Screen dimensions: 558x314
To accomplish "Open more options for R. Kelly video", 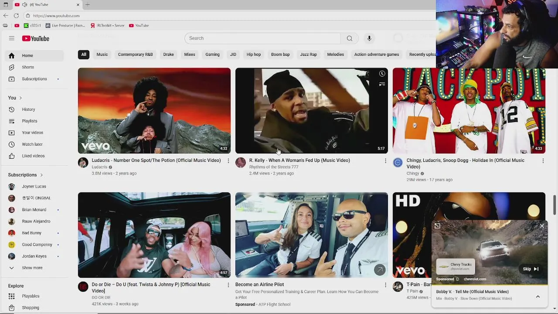I will tap(385, 161).
